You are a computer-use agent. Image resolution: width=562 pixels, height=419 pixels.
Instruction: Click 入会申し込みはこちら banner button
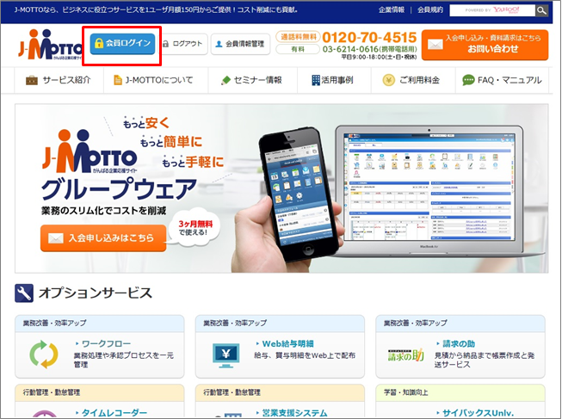[x=103, y=238]
